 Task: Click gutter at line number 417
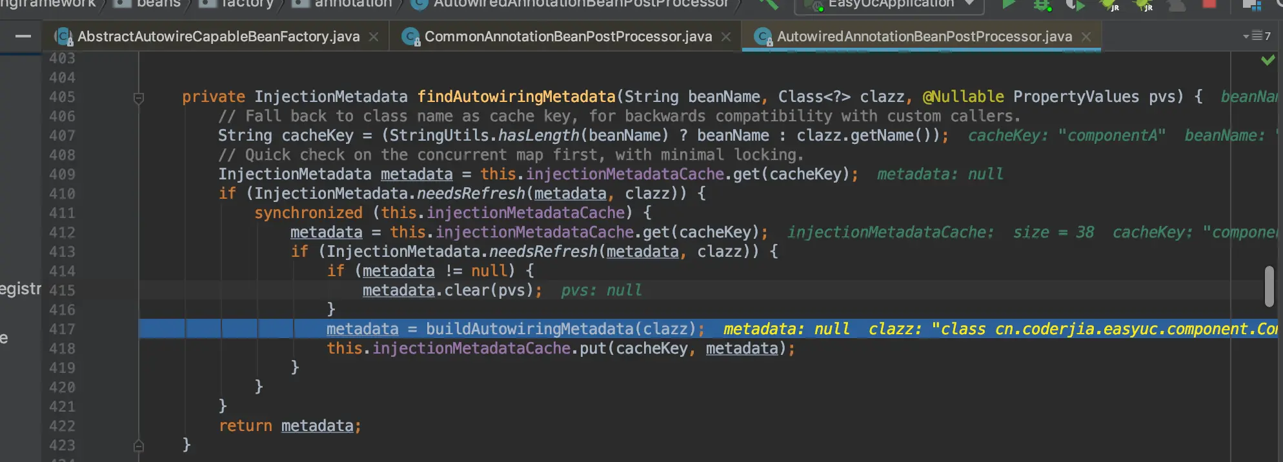coord(62,329)
